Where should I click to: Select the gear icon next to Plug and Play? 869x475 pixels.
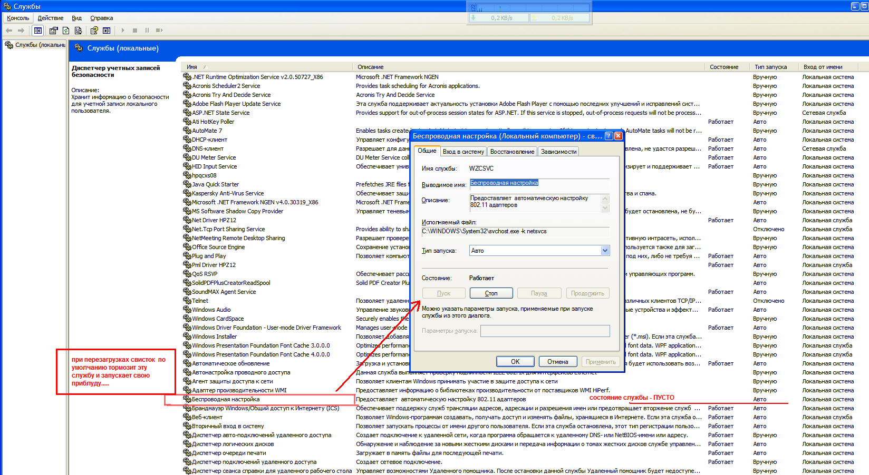pyautogui.click(x=187, y=256)
